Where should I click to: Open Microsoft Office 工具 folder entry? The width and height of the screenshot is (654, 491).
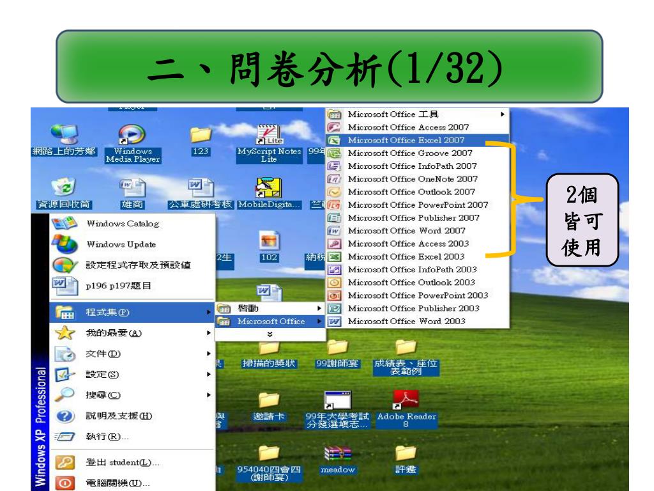tap(417, 114)
